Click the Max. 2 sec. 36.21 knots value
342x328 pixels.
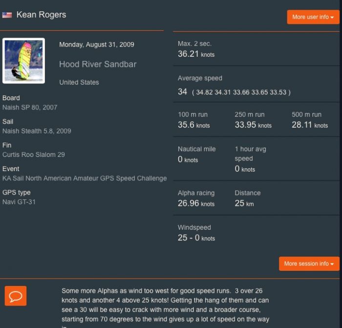(x=196, y=54)
